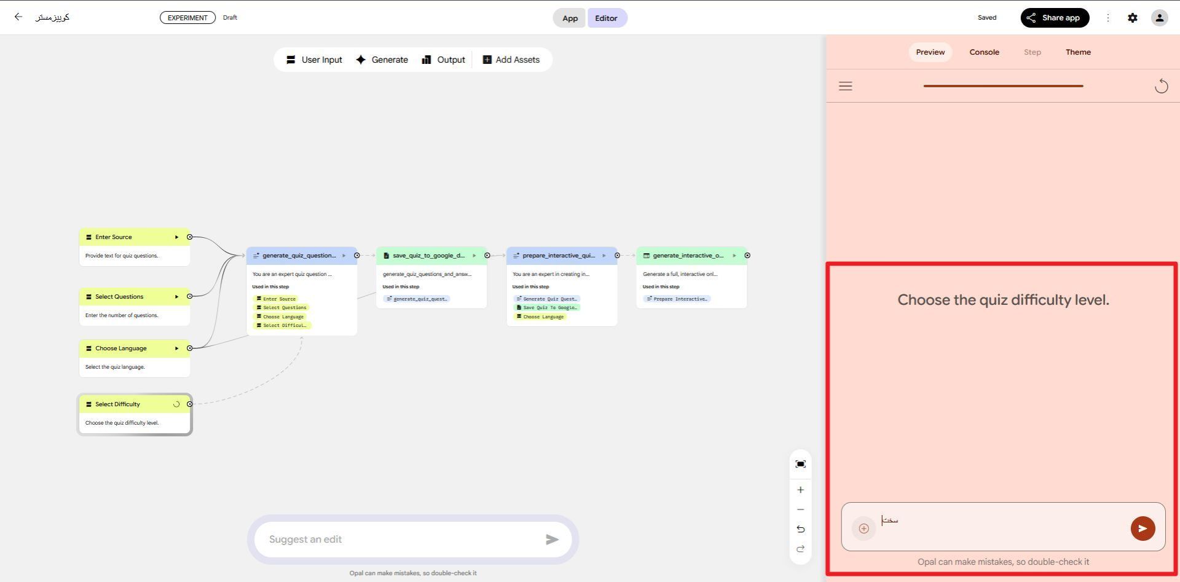The width and height of the screenshot is (1180, 582).
Task: Open the hamburger menu in the preview panel
Action: (845, 86)
